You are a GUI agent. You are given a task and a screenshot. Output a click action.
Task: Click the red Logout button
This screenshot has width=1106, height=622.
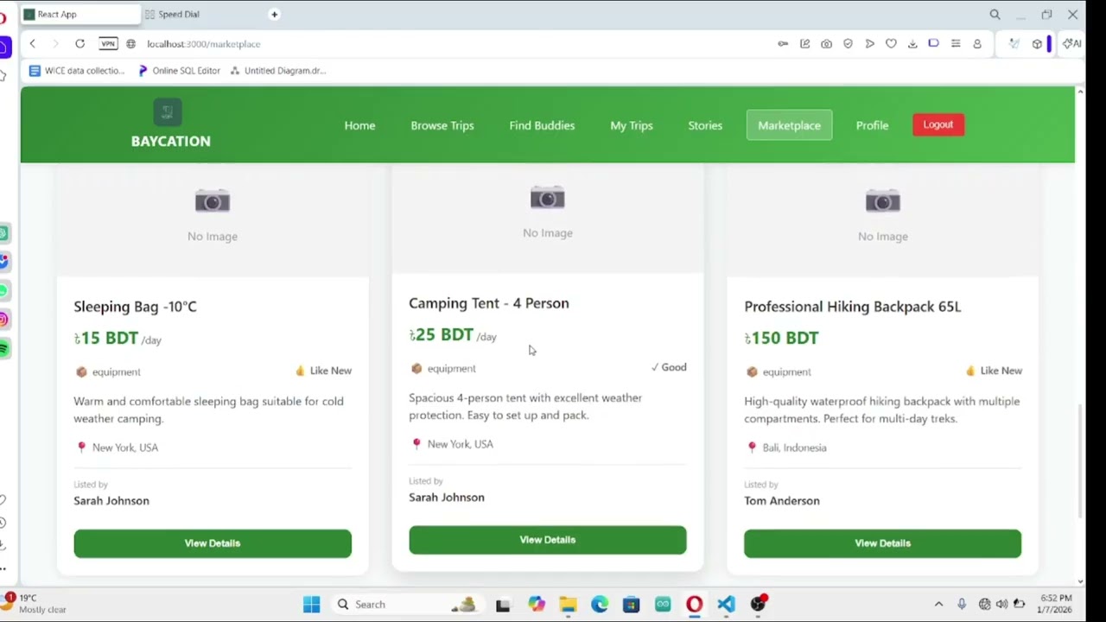pyautogui.click(x=938, y=124)
